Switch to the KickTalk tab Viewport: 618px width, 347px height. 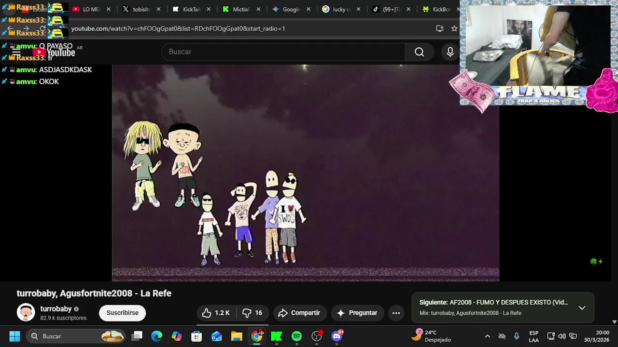[x=192, y=9]
